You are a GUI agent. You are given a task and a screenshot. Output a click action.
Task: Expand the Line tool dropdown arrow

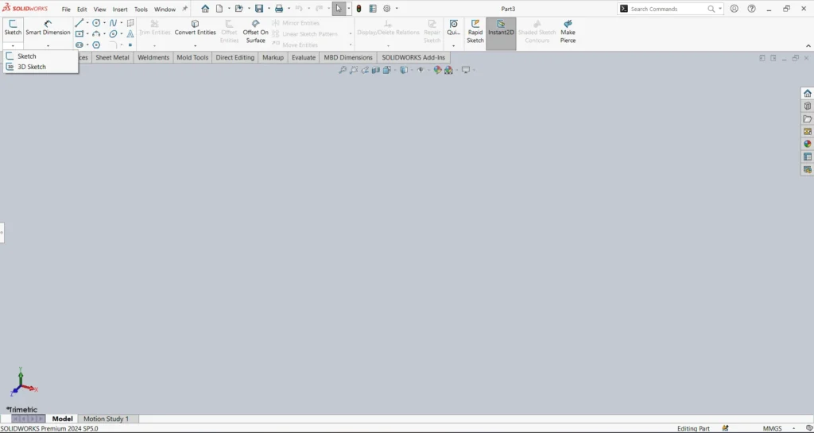pos(87,23)
